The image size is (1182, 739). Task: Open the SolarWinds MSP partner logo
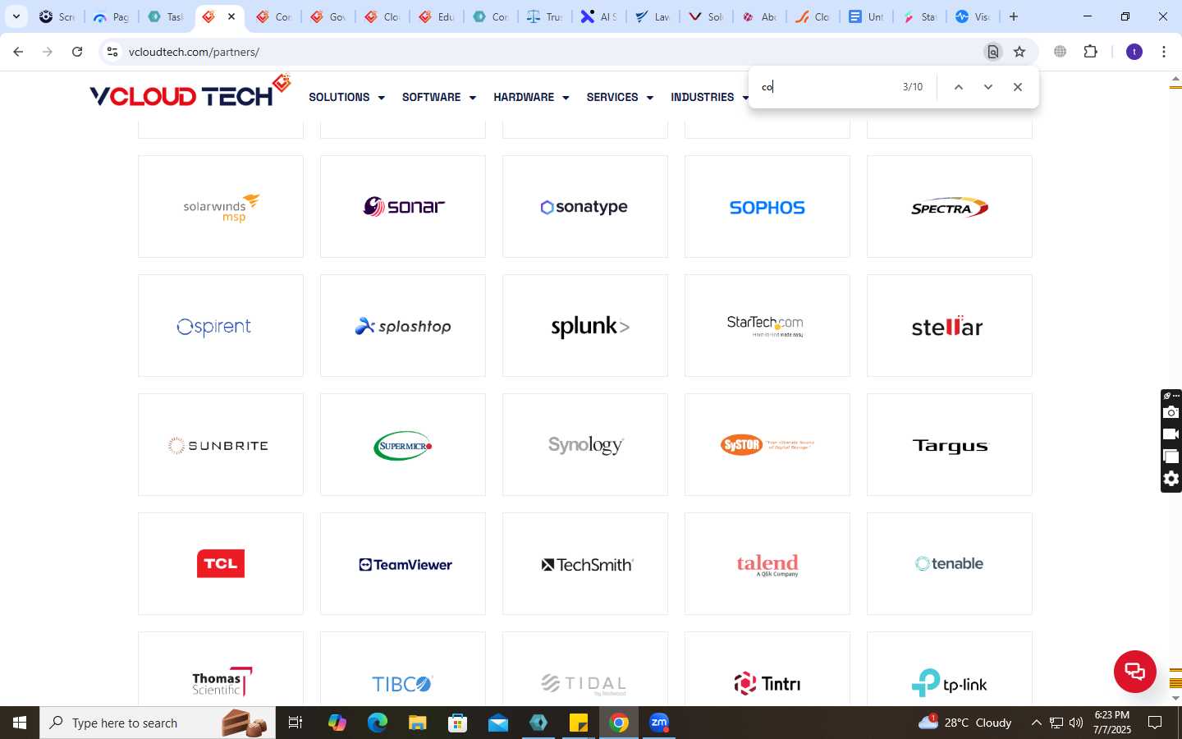[x=221, y=207]
